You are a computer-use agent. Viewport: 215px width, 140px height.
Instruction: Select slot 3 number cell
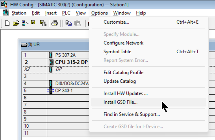tap(35, 76)
